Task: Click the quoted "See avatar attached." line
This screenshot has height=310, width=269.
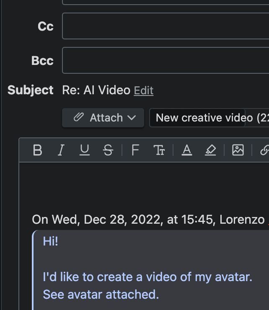Action: tap(101, 294)
